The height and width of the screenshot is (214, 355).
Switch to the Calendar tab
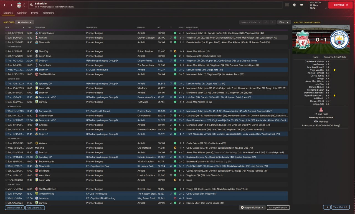(x=22, y=13)
